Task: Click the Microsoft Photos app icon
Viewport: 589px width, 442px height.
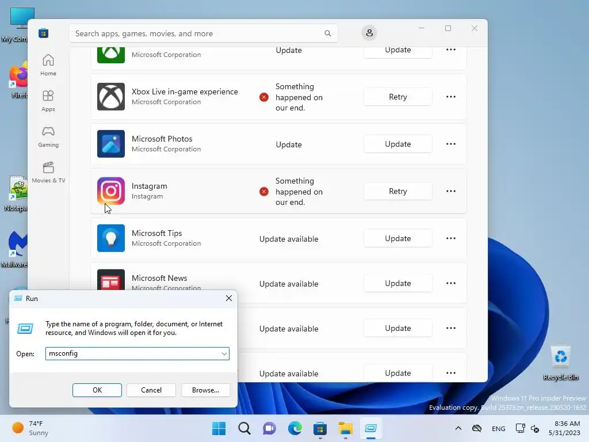Action: pyautogui.click(x=111, y=143)
